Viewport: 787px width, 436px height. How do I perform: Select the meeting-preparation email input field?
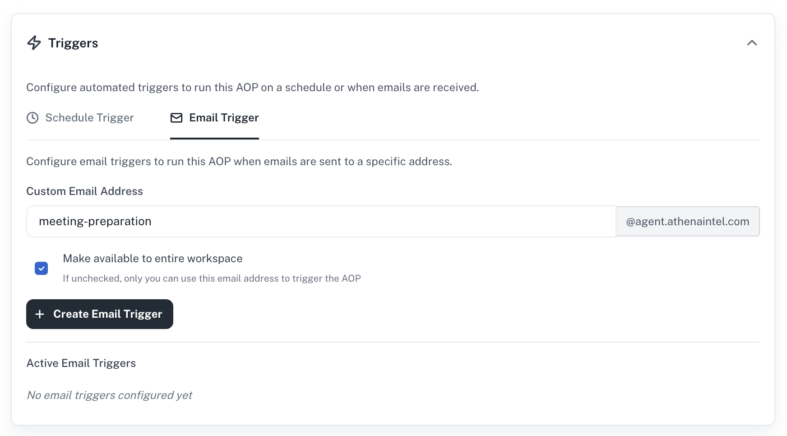pos(320,221)
